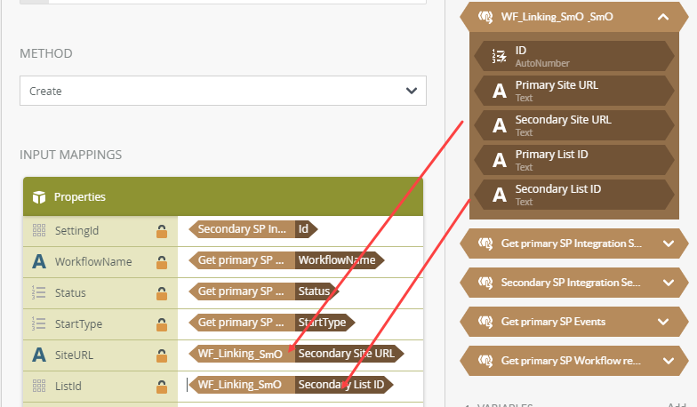Toggle the lock on ListId
This screenshot has height=407, width=697.
(x=162, y=387)
